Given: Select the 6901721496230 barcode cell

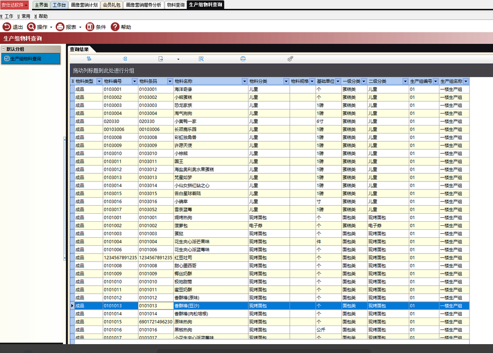Looking at the screenshot, I should (156, 322).
